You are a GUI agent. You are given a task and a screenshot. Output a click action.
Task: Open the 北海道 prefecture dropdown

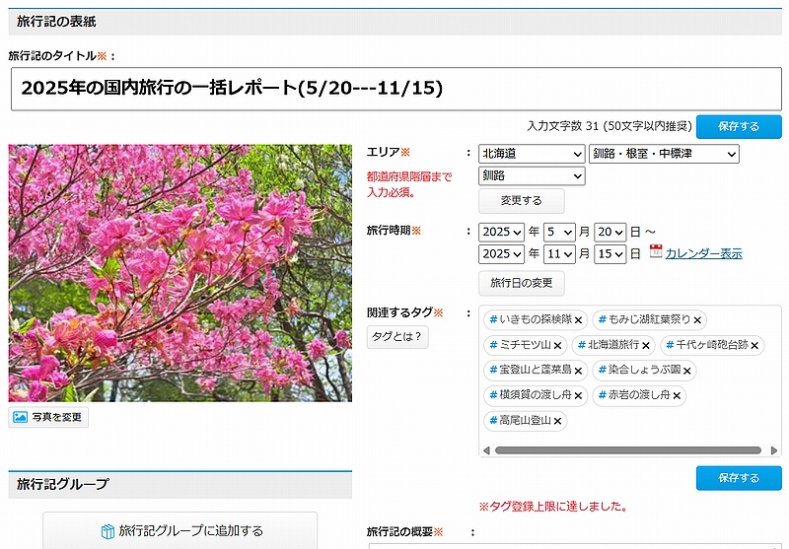(x=532, y=154)
